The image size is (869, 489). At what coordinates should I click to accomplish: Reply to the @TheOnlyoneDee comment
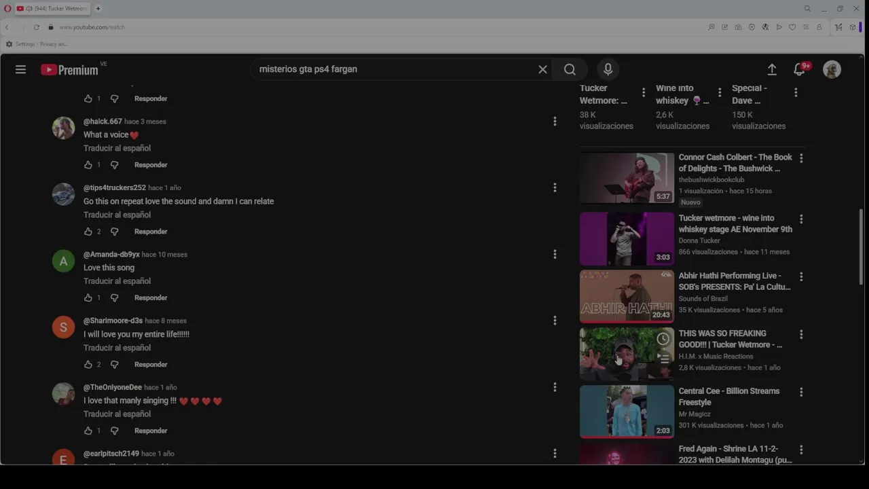151,431
